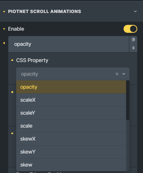Pick the scale option
143x173 pixels.
(71, 126)
